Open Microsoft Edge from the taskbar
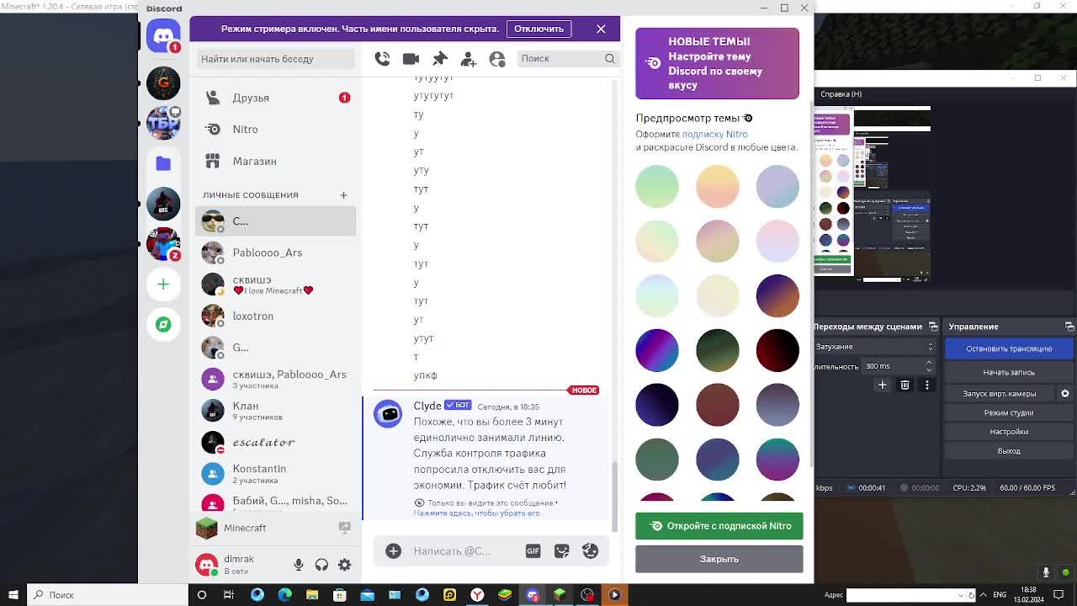Image resolution: width=1077 pixels, height=606 pixels. point(284,595)
